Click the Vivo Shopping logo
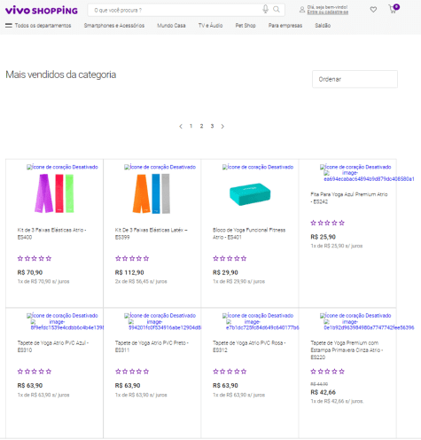The width and height of the screenshot is (421, 440). tap(42, 10)
